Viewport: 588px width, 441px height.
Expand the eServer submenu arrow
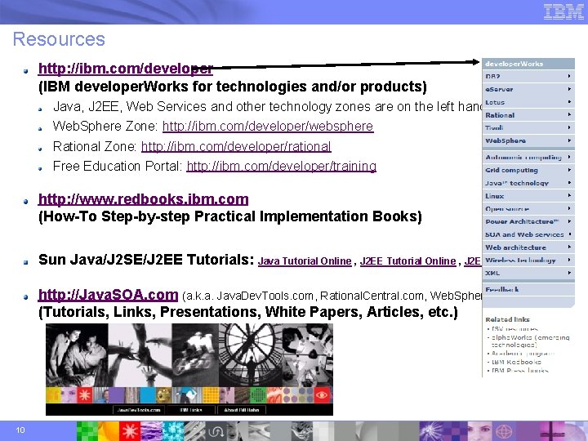569,89
